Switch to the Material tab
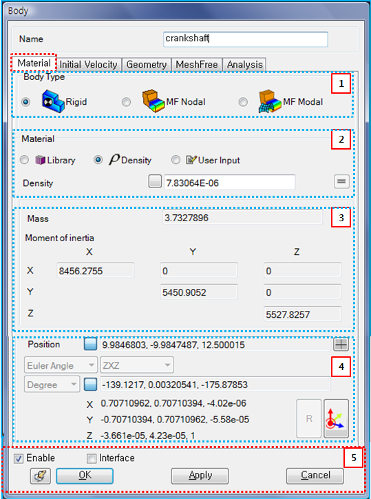371x499 pixels. [x=34, y=63]
